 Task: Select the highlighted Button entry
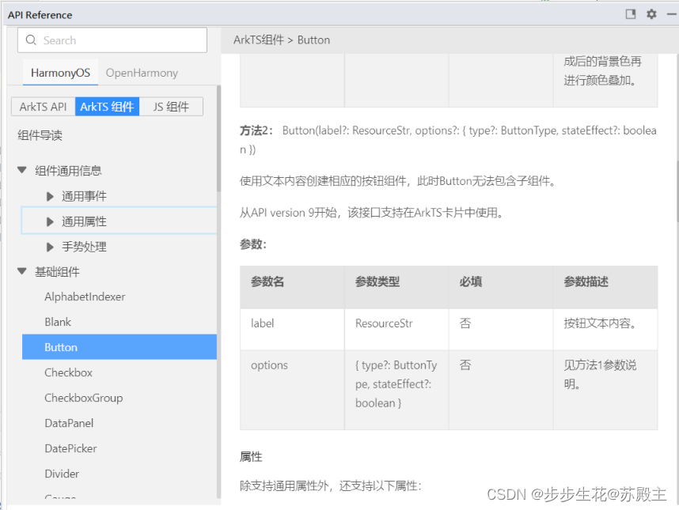[x=119, y=347]
